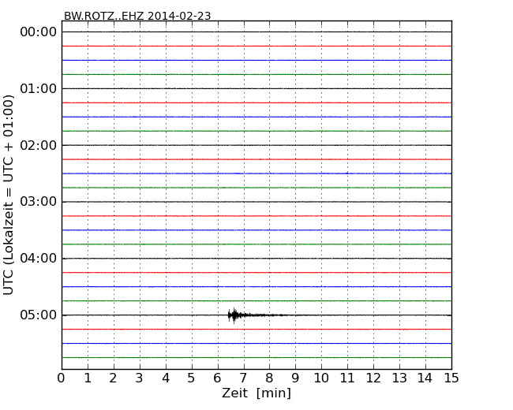Click x-axis tick label 12
The image size is (513, 410).
(x=373, y=378)
